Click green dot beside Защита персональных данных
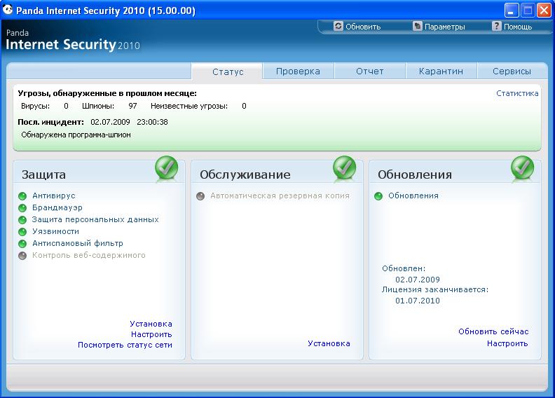Screen dimensions: 555x398 pyautogui.click(x=22, y=220)
